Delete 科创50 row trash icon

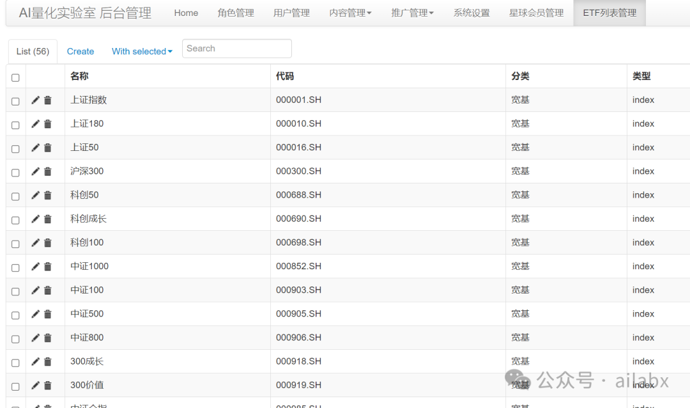[47, 195]
